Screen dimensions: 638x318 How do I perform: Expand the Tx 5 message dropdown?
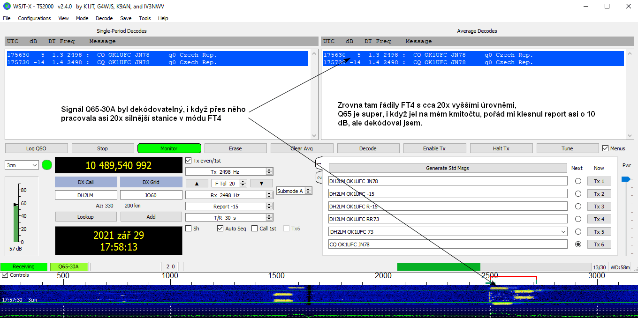(x=563, y=232)
